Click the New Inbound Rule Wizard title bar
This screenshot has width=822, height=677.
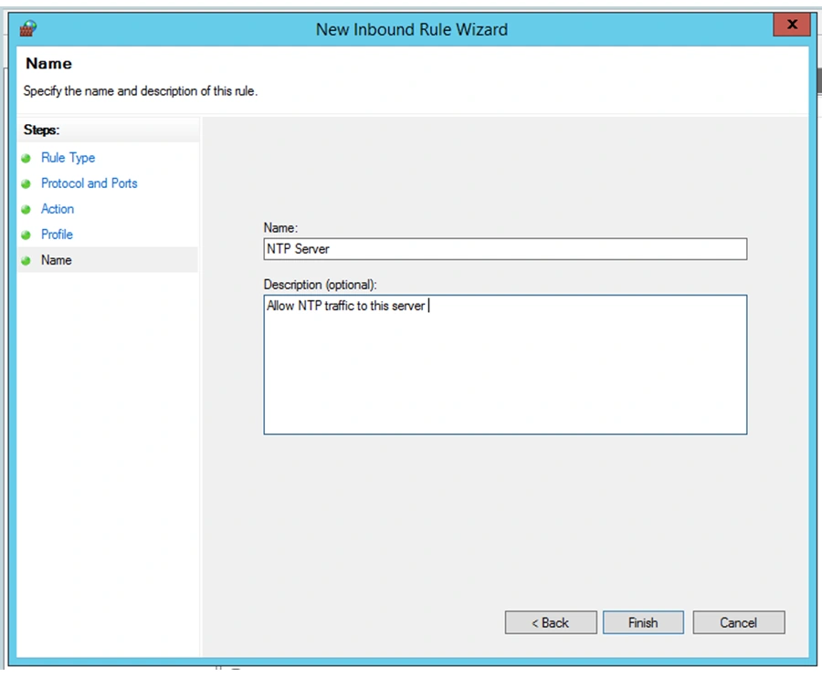(x=411, y=28)
